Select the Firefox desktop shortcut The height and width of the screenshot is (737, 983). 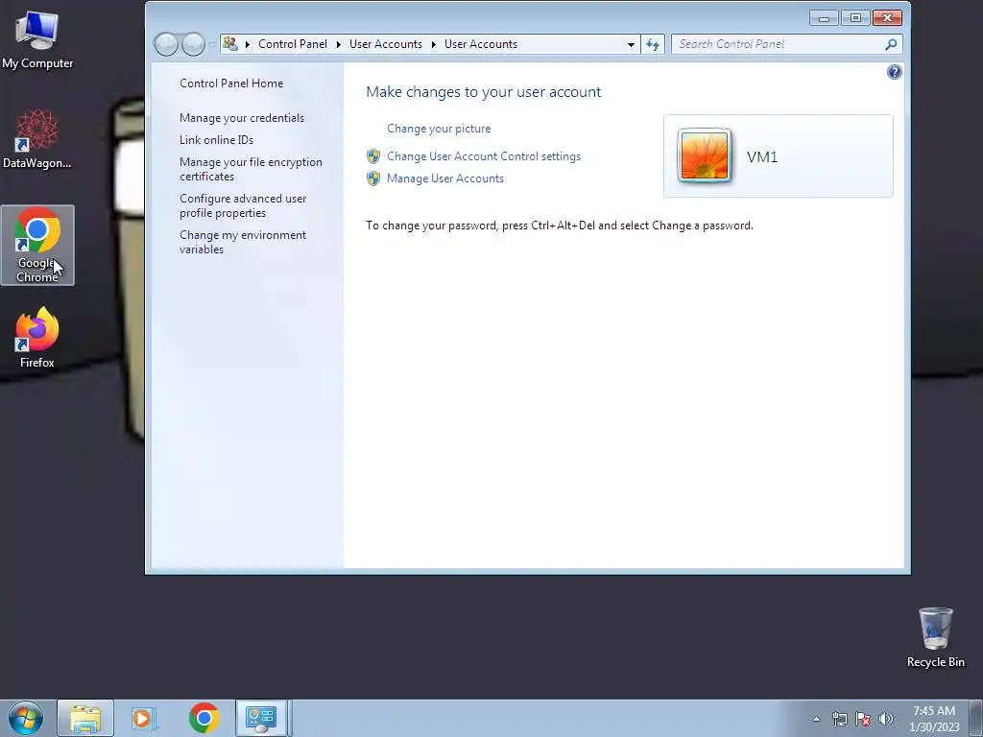click(x=37, y=337)
